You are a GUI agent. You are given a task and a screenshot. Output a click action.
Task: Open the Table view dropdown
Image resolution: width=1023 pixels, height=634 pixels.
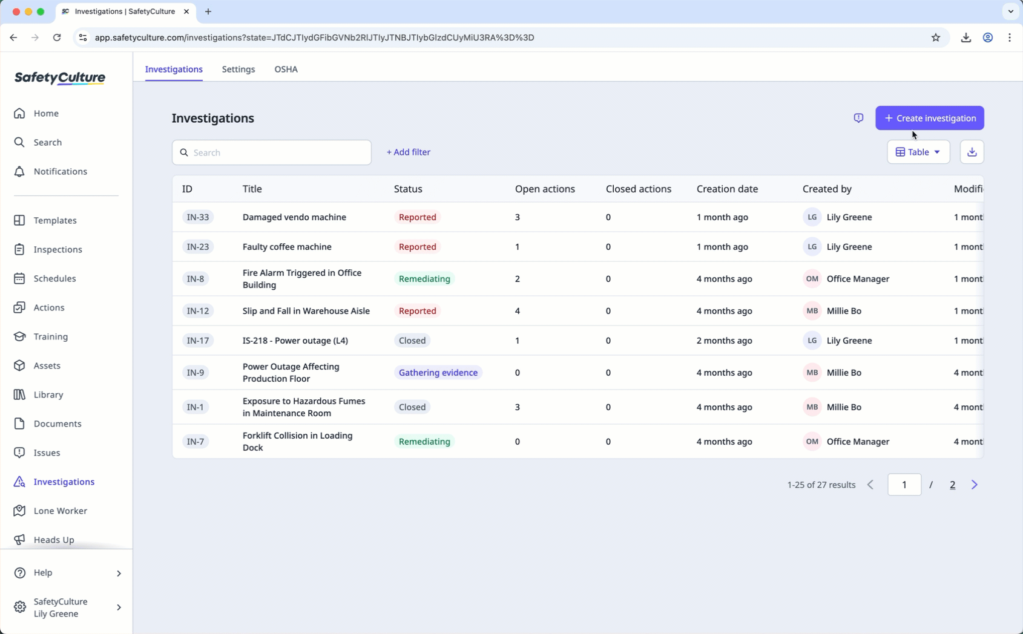tap(918, 152)
